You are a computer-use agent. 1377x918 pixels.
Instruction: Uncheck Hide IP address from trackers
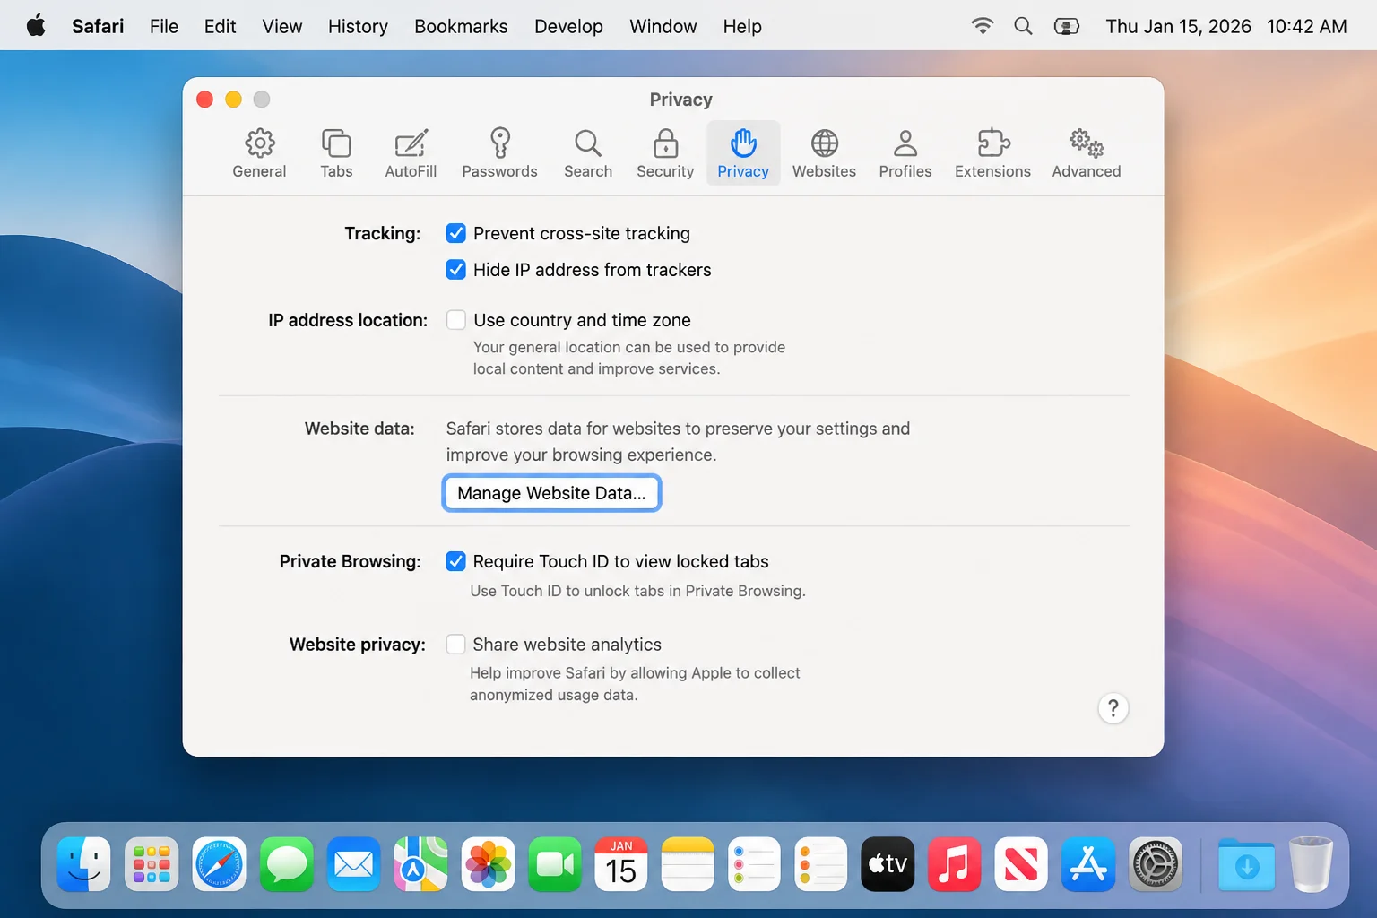tap(455, 270)
